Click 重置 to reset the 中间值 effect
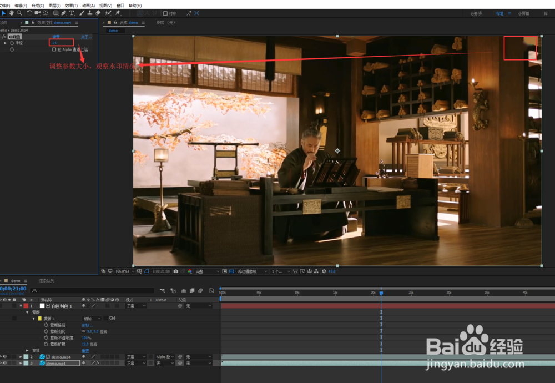555x383 pixels. (56, 37)
